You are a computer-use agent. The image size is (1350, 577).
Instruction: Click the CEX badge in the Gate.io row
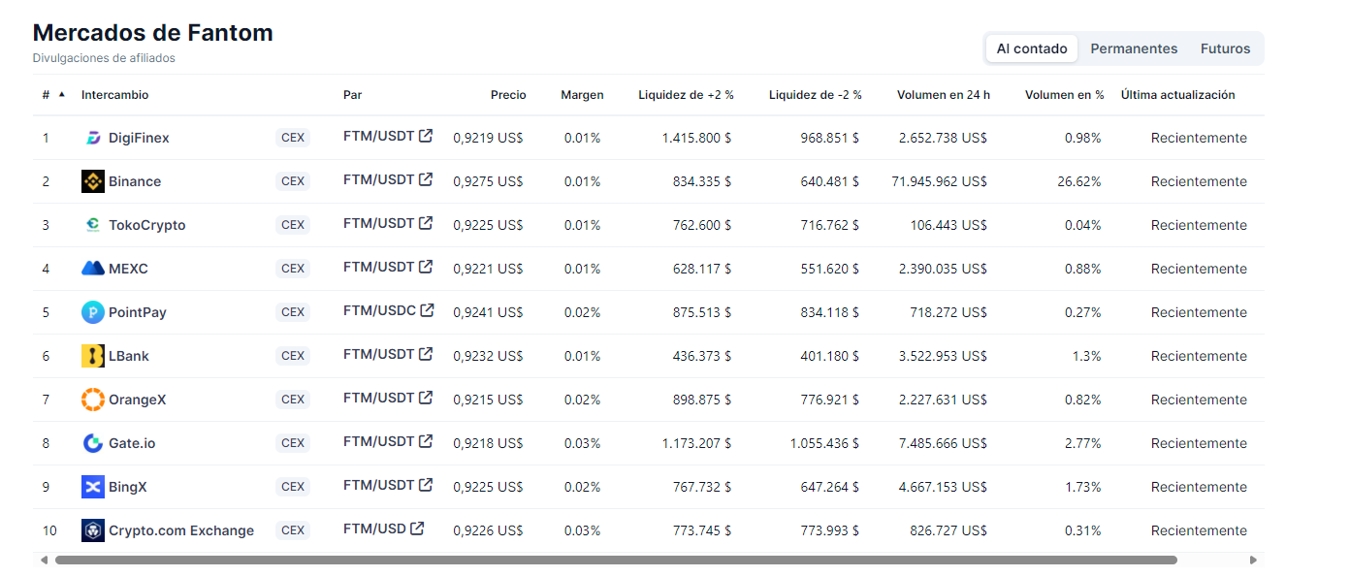point(293,443)
